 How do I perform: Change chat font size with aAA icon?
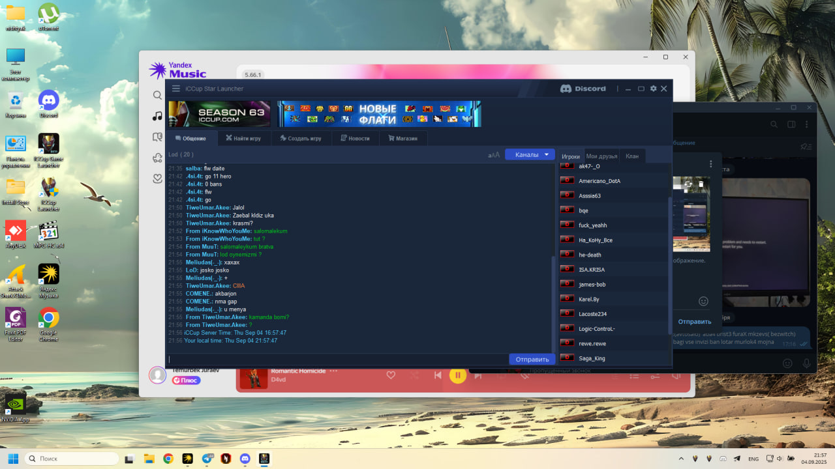[494, 155]
